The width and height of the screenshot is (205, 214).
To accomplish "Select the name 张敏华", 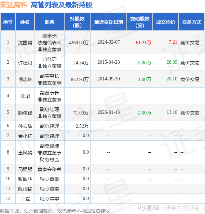I will coord(25,179).
